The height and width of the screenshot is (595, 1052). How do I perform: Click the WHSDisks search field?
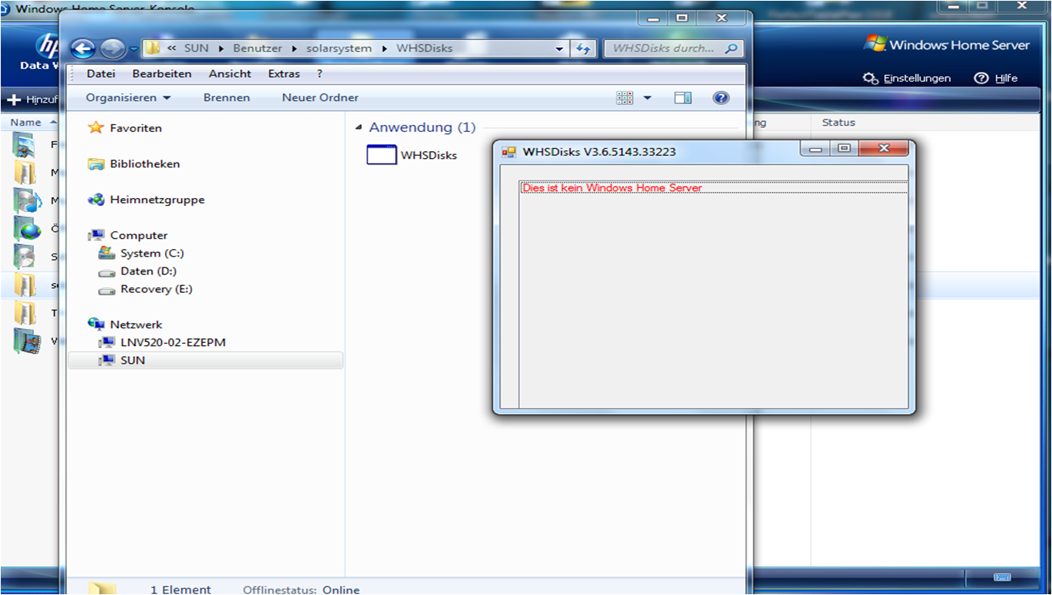[x=663, y=49]
